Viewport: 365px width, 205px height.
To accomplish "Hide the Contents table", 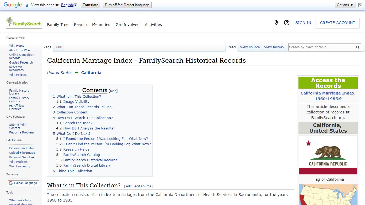I will click(113, 91).
